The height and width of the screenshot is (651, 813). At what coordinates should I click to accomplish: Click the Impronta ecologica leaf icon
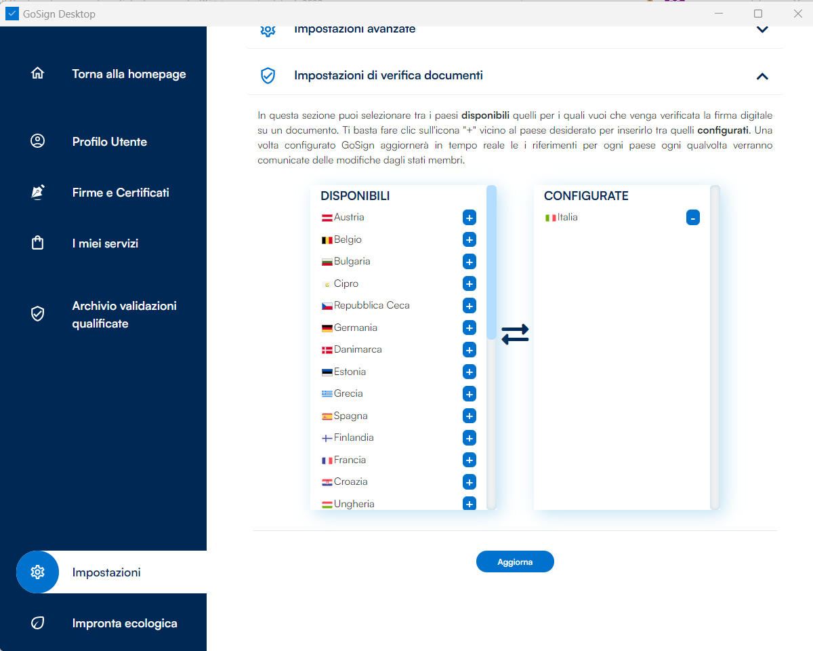[38, 623]
